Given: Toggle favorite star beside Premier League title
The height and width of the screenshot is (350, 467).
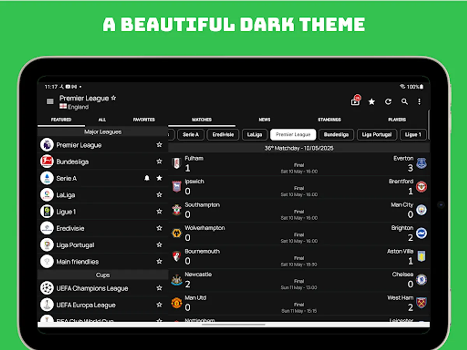Looking at the screenshot, I should point(113,98).
